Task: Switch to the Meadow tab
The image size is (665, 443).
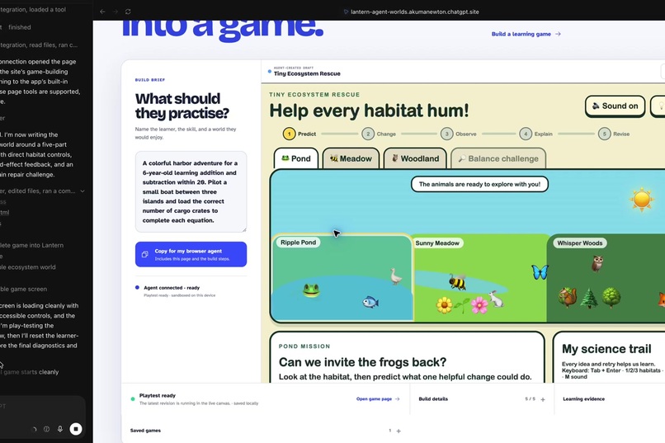Action: click(x=351, y=158)
